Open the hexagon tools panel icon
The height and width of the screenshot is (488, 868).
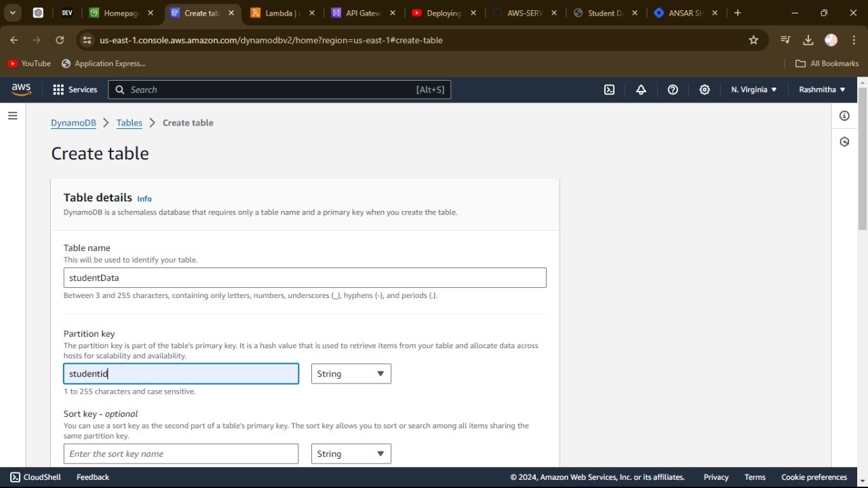point(844,142)
